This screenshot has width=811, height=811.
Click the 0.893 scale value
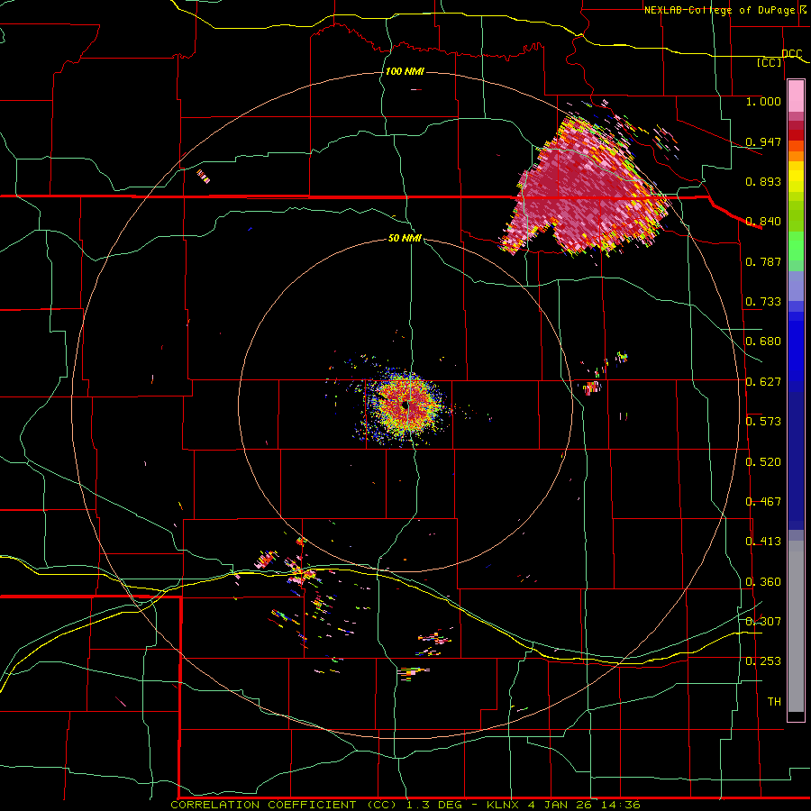tap(763, 181)
